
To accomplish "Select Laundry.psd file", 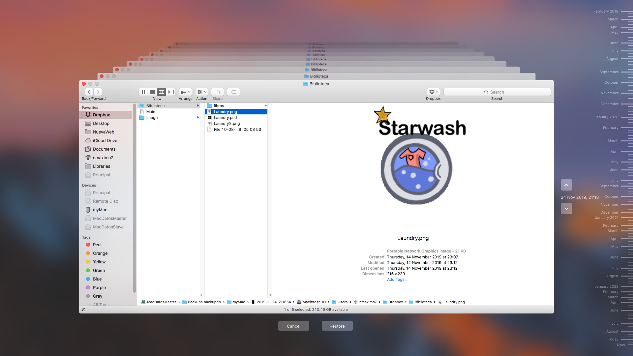I will click(x=225, y=118).
